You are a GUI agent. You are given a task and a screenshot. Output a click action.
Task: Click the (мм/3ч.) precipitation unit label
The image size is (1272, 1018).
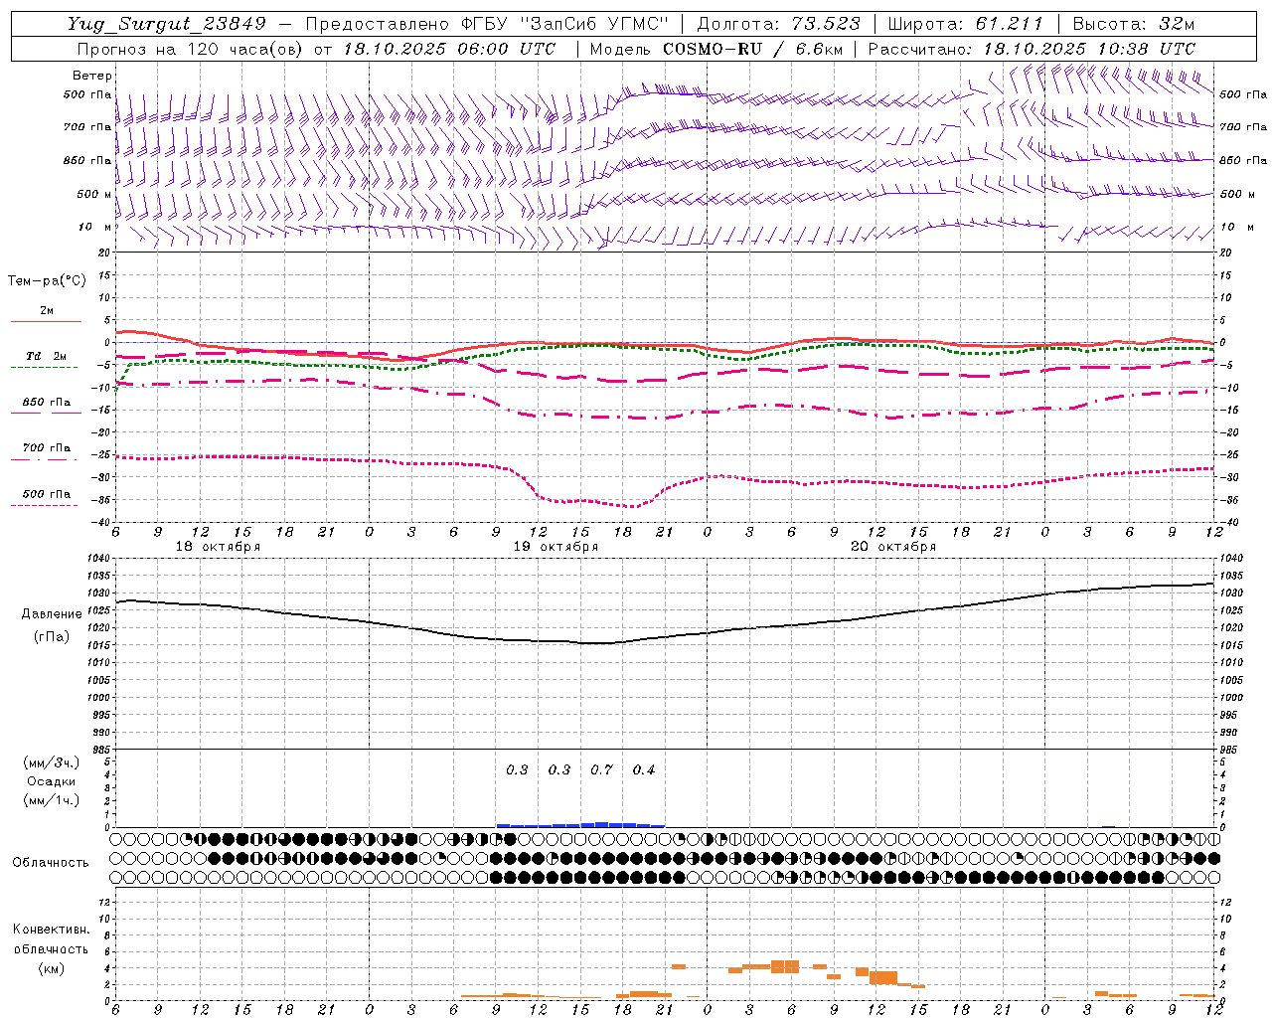point(52,763)
